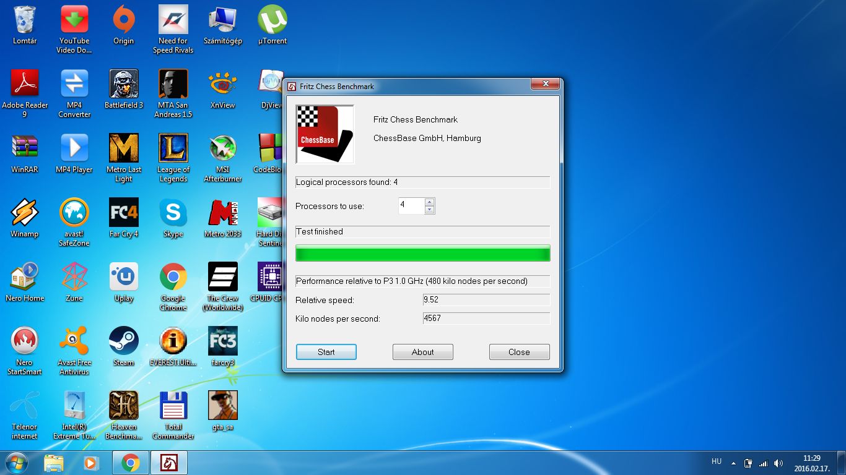Open the power plug tray icon

(x=748, y=463)
